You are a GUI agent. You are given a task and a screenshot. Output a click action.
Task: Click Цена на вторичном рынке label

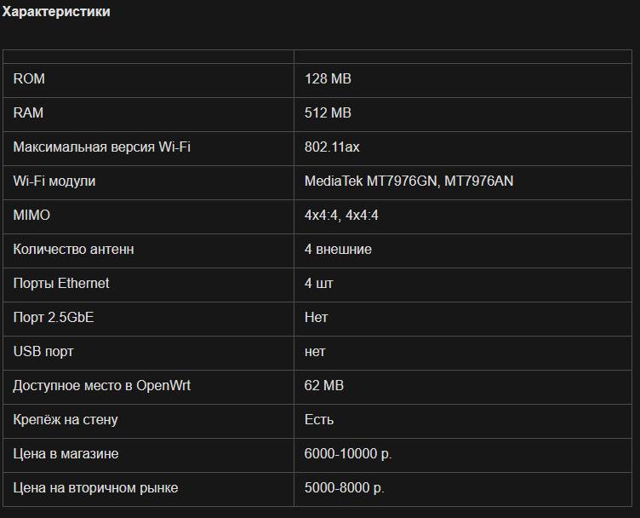point(95,488)
